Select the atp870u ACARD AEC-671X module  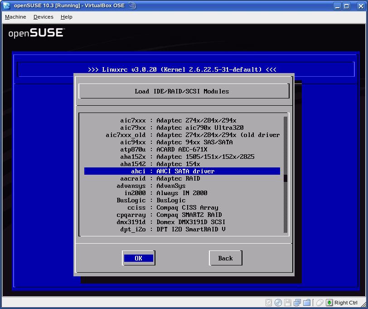[182, 149]
